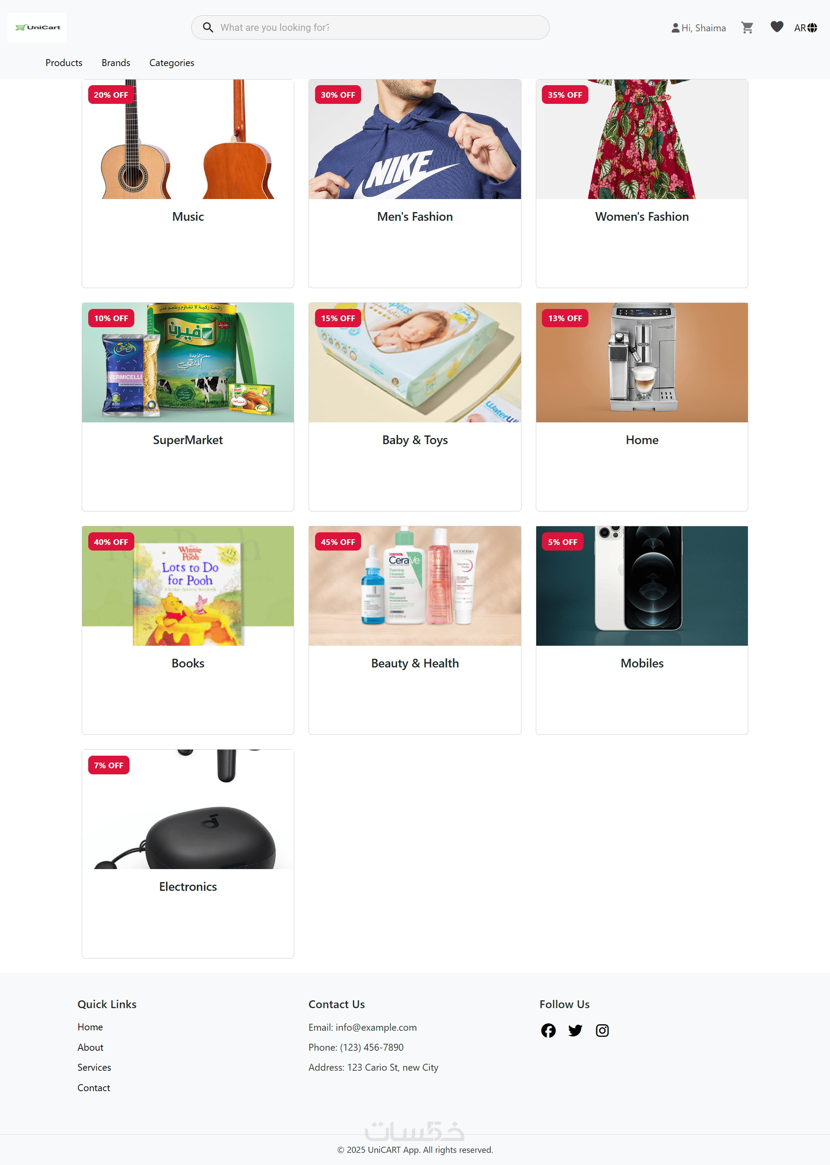Open the Products menu item
The image size is (830, 1165).
pyautogui.click(x=64, y=62)
